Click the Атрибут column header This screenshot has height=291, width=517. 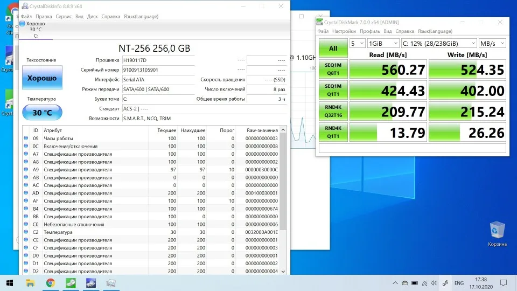point(95,130)
